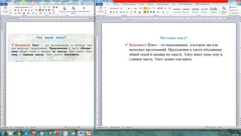
Task: Click highlighted Bullets button in right window
Action: 145,8
